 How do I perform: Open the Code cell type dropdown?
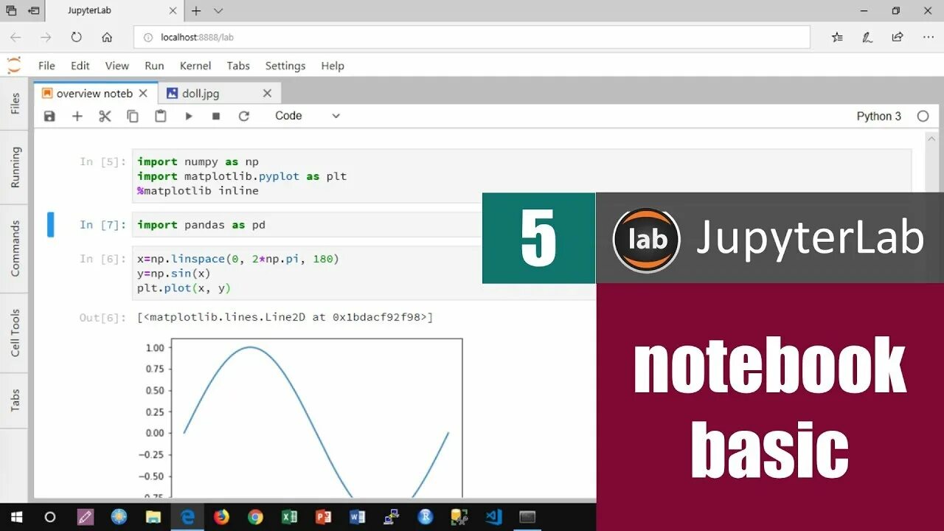[307, 116]
